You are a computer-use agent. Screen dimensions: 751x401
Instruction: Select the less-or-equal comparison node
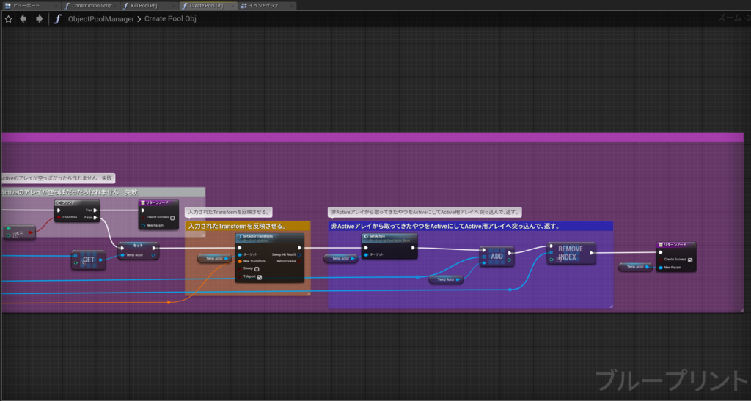point(20,232)
